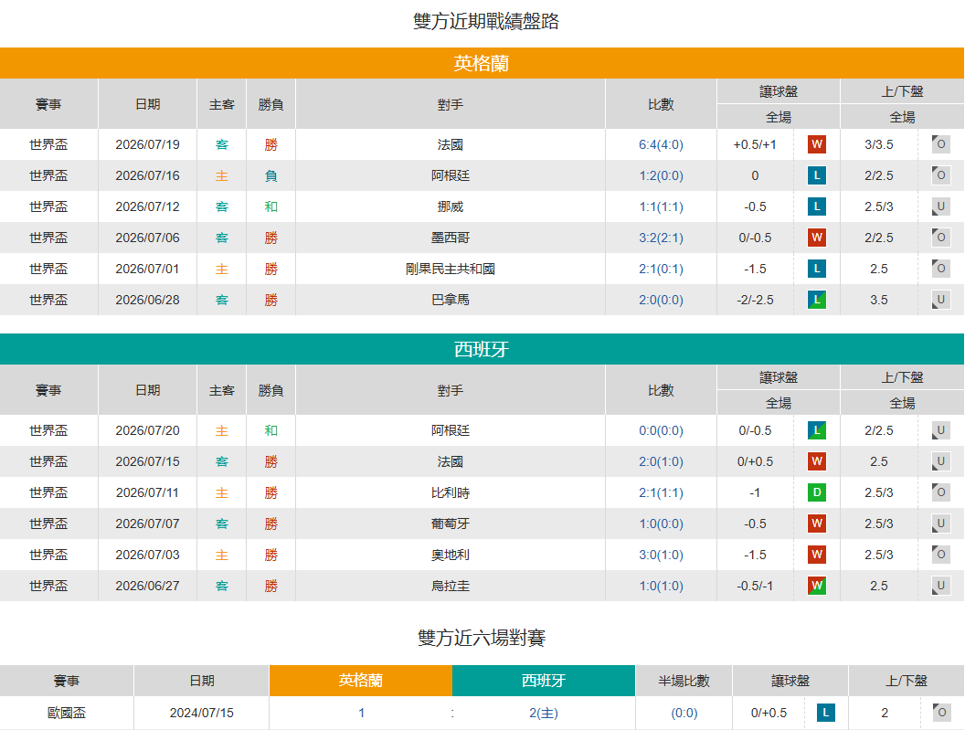Click opponent name 比利時
The width and height of the screenshot is (965, 730).
(451, 492)
